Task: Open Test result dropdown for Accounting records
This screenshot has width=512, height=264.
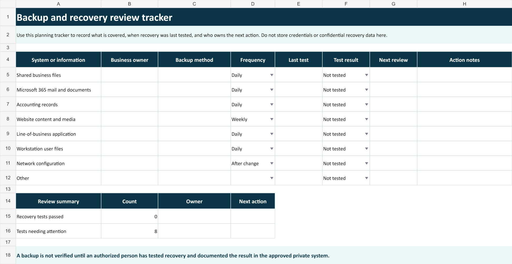Action: pyautogui.click(x=366, y=105)
